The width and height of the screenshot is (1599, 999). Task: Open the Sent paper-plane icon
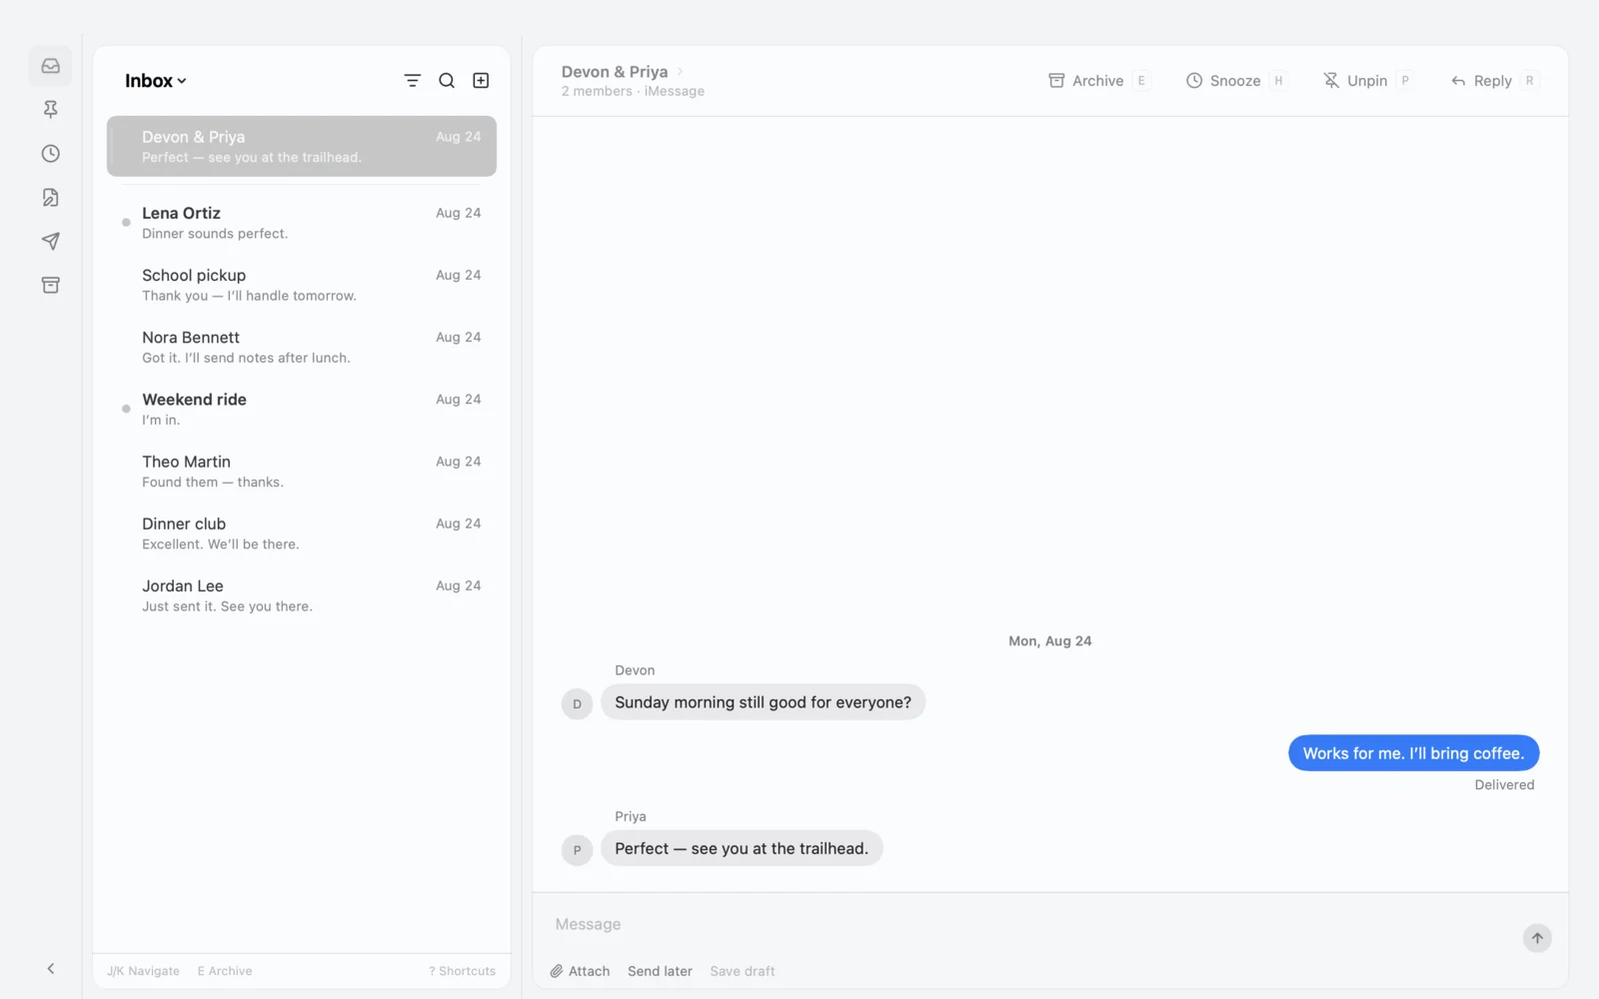point(50,242)
